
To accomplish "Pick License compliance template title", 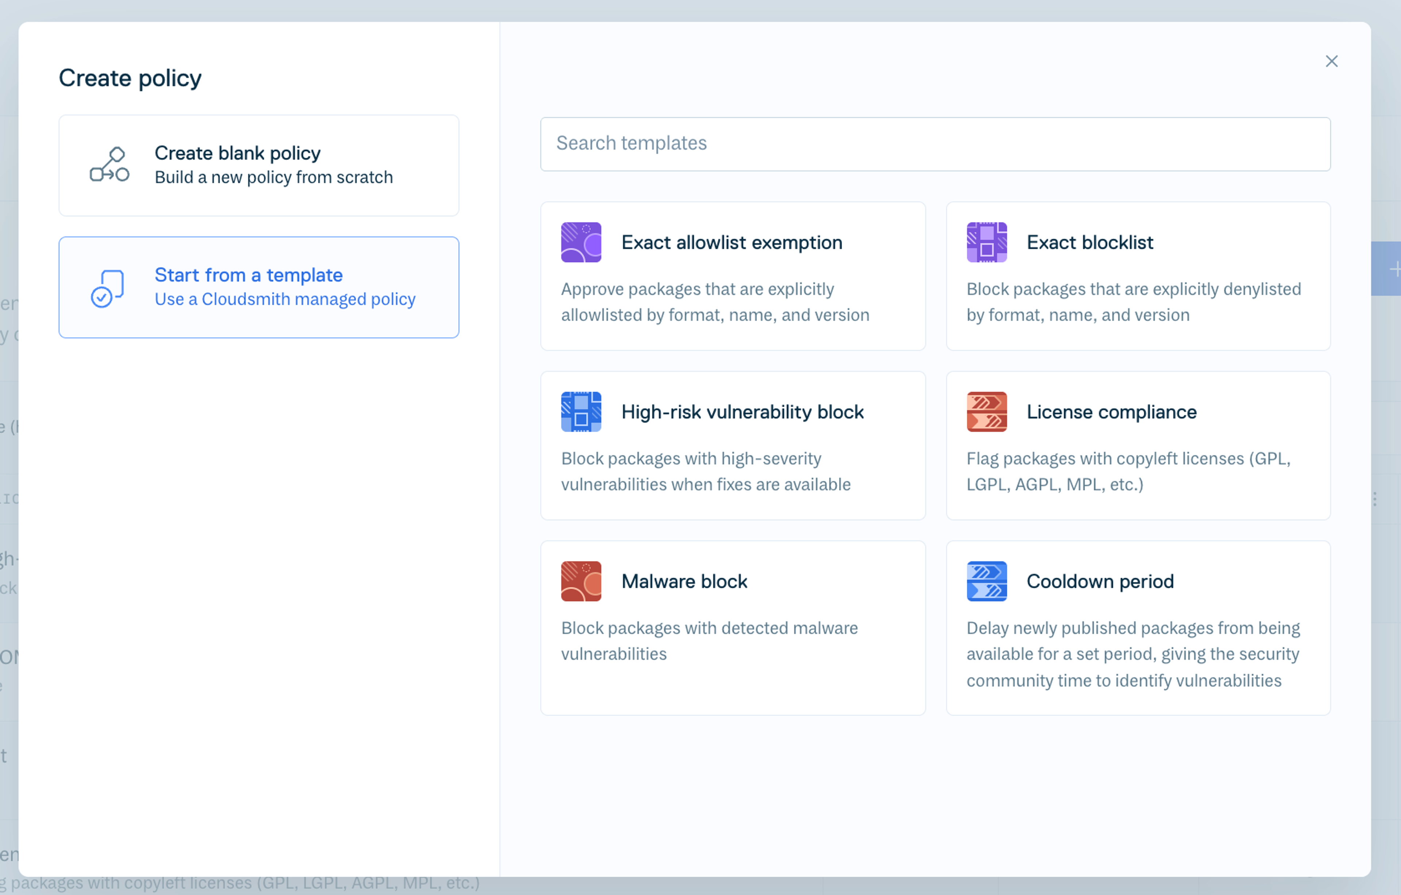I will [x=1111, y=412].
